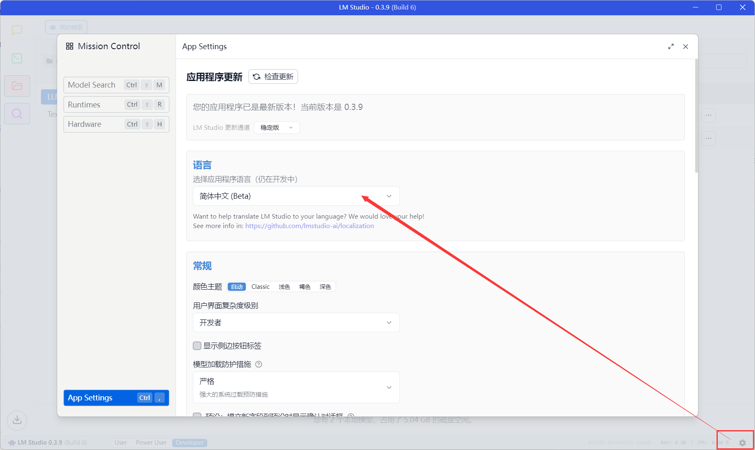Select the 自动 color theme
755x450 pixels.
coord(237,287)
